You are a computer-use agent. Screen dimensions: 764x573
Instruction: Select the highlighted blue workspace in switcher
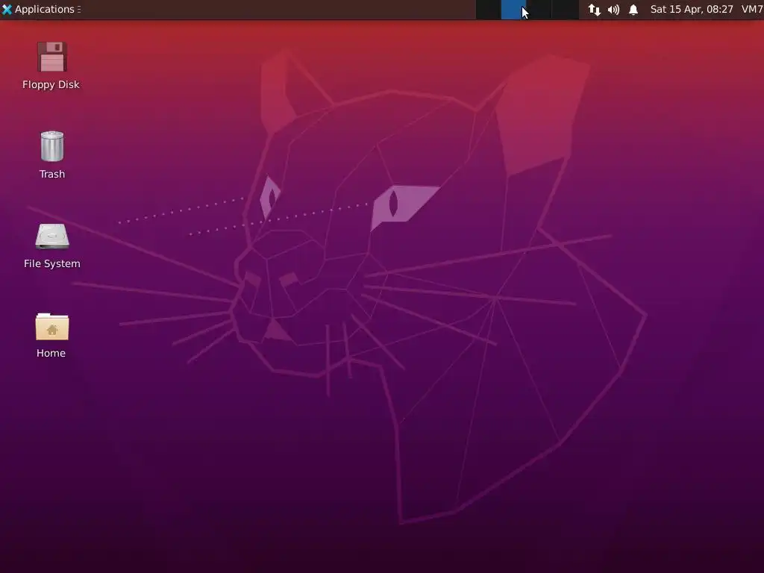(514, 10)
